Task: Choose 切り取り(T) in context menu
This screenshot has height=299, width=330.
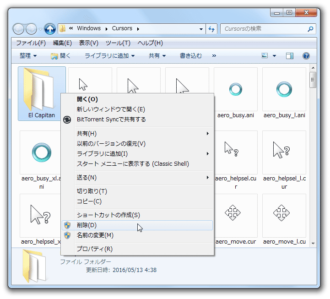Action: click(137, 191)
